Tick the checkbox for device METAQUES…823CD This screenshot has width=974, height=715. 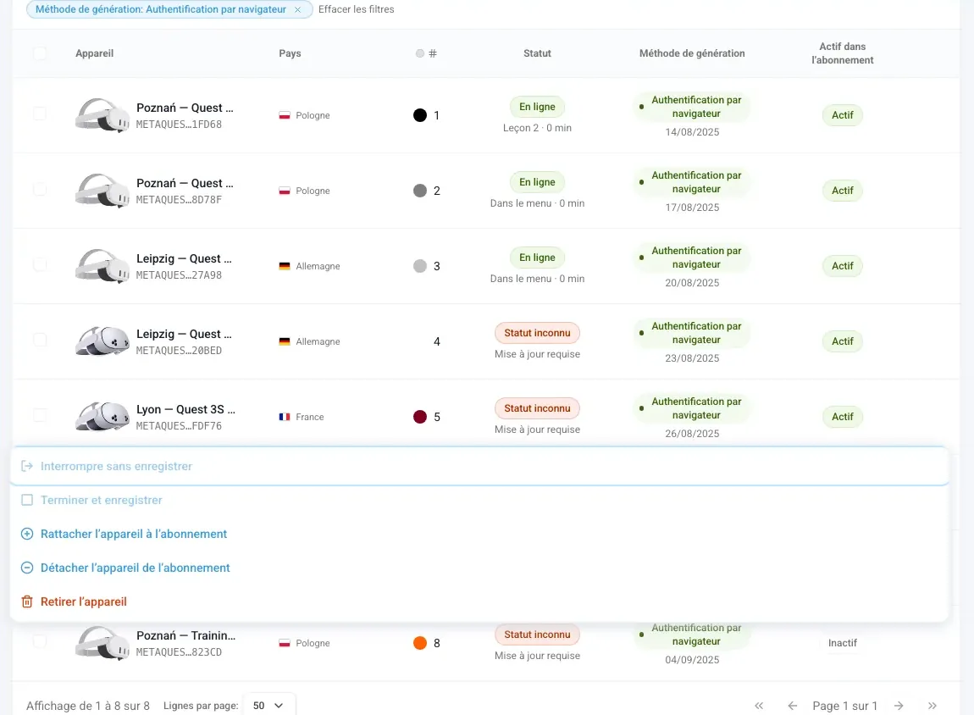(40, 641)
